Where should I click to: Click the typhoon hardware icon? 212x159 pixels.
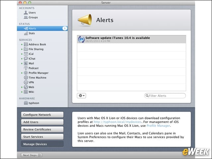tap(26, 103)
